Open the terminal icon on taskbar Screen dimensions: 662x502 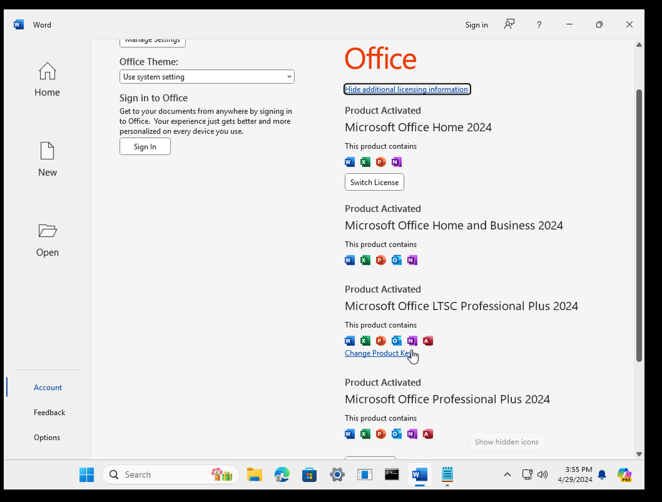coord(392,474)
